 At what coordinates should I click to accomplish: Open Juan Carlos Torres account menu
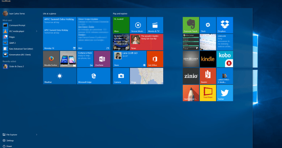(14, 13)
